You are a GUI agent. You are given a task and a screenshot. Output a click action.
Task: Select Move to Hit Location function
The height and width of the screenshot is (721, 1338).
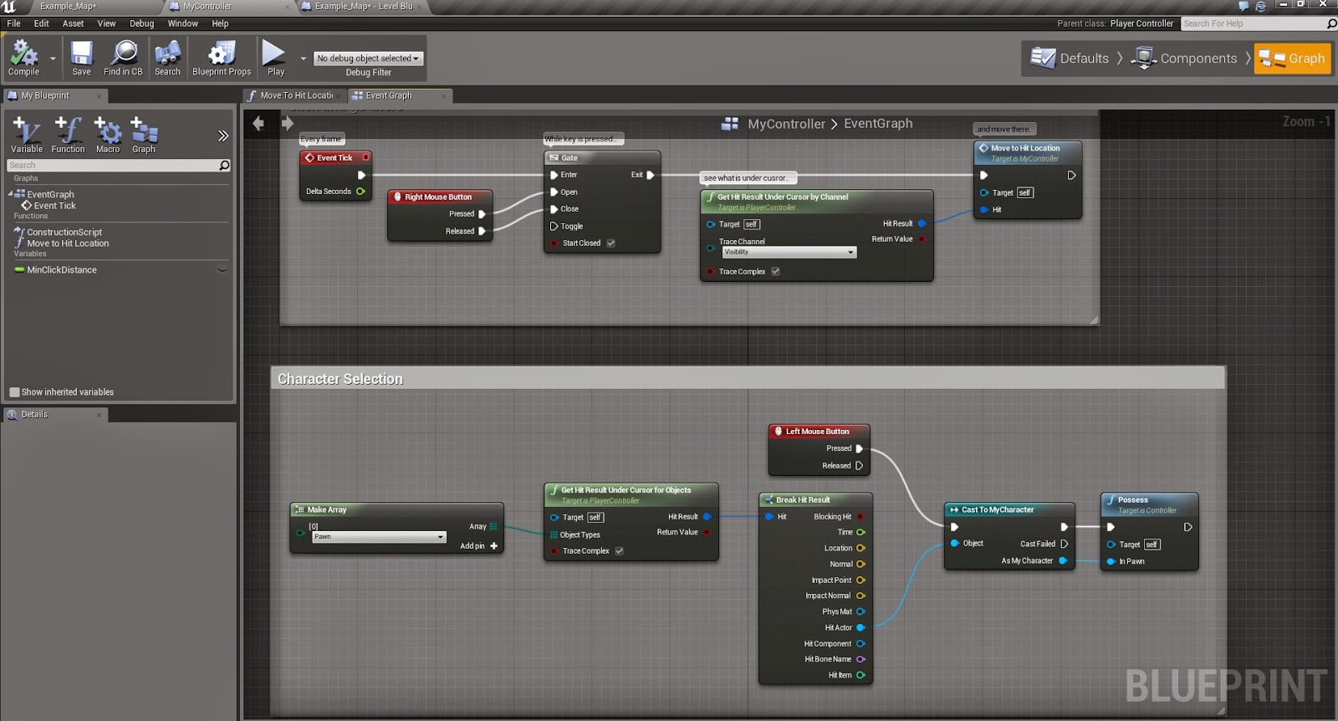click(68, 243)
